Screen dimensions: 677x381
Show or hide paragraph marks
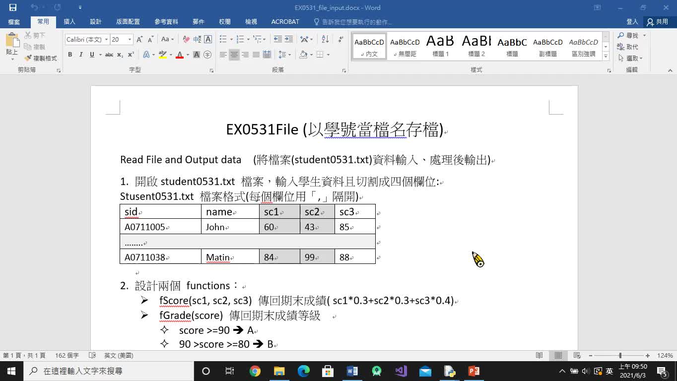[x=340, y=39]
